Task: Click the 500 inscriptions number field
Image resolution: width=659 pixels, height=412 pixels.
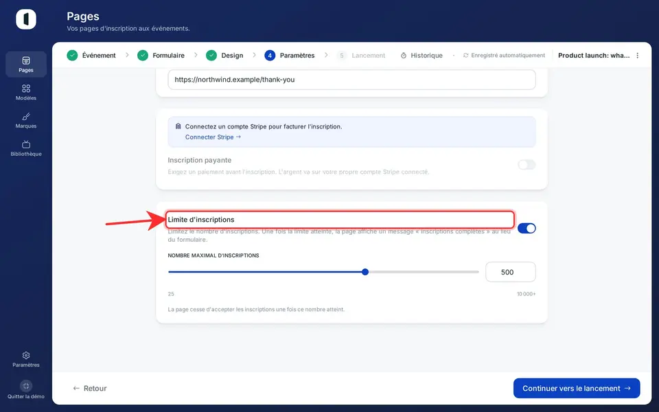Action: pyautogui.click(x=511, y=272)
